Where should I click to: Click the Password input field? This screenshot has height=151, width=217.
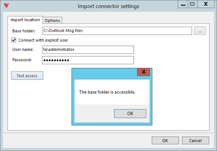pyautogui.click(x=88, y=60)
